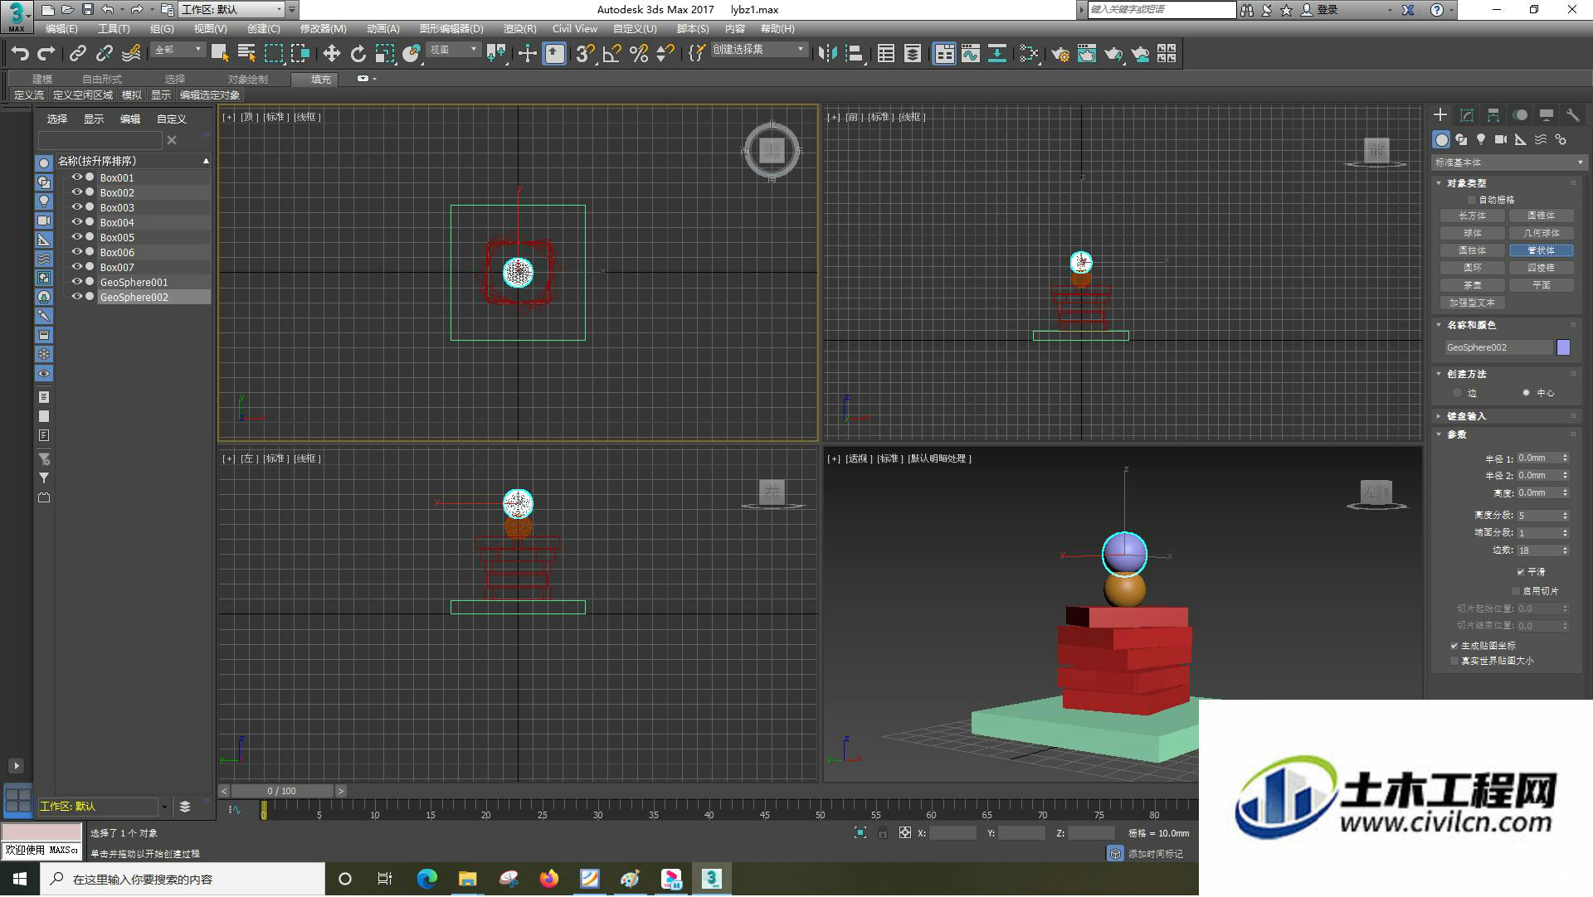Viewport: 1593px width, 897px height.
Task: Open the 全部 selection filter dropdown
Action: pyautogui.click(x=178, y=50)
